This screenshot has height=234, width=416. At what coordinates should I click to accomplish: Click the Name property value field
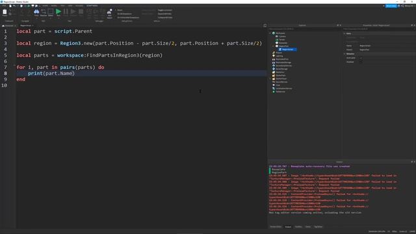(x=387, y=45)
